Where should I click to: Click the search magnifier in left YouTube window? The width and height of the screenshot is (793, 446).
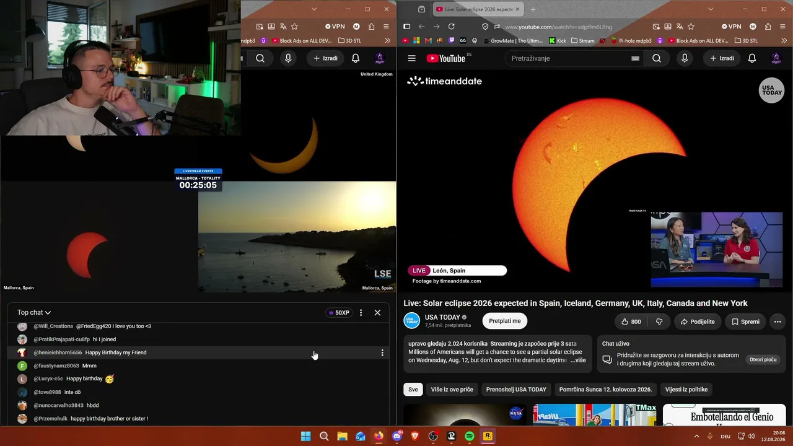(260, 58)
